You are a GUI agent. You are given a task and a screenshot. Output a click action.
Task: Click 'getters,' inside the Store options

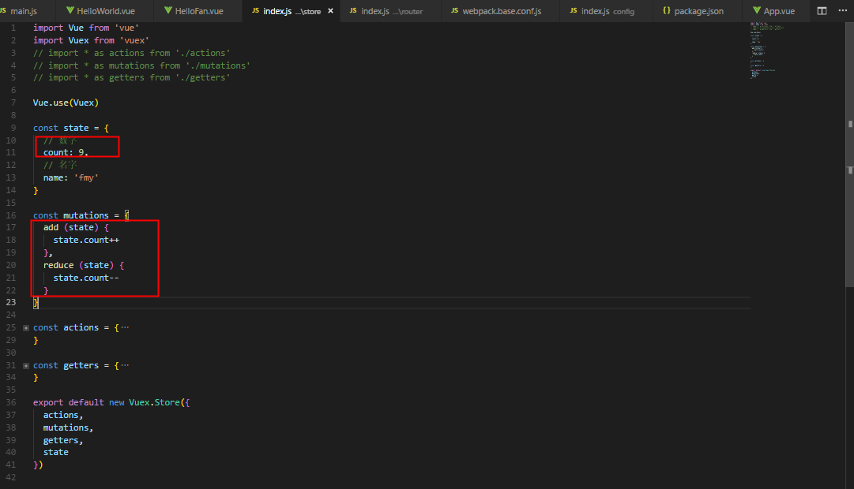point(63,440)
